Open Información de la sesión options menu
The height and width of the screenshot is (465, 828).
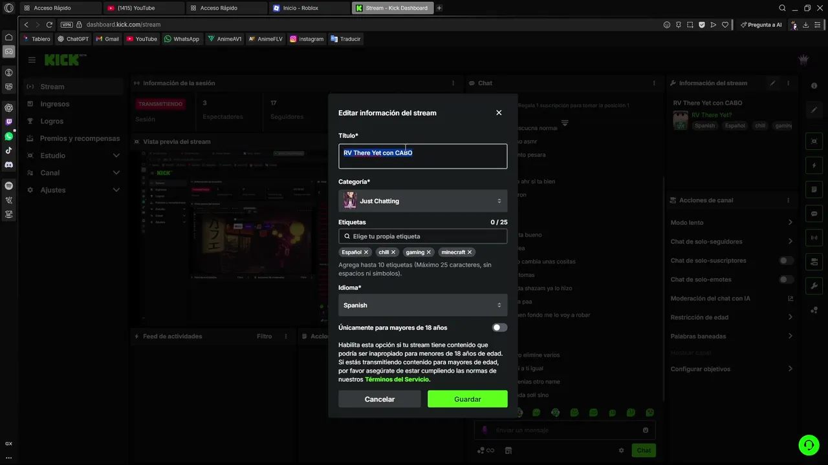(x=453, y=83)
